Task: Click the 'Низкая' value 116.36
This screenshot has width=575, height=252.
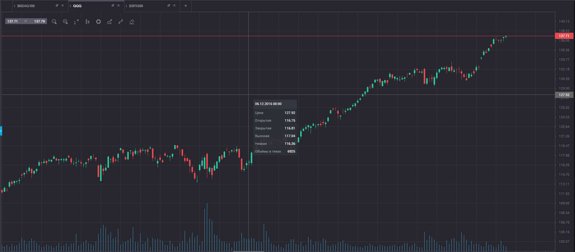Action: [x=290, y=144]
